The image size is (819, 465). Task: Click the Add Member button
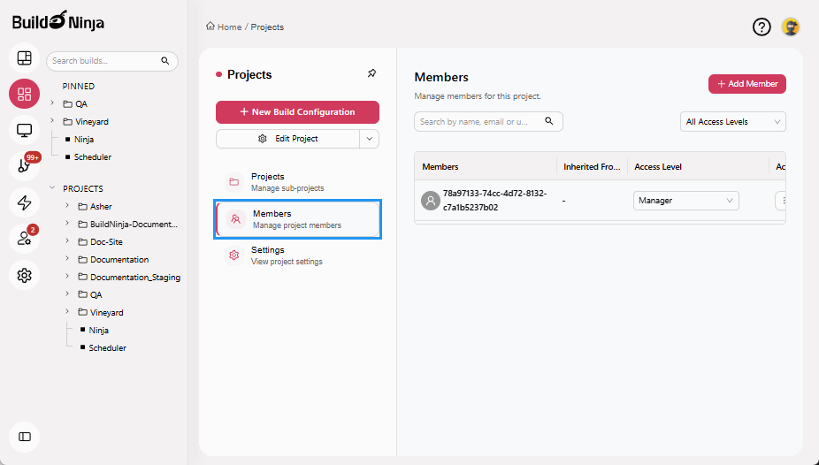click(x=747, y=84)
